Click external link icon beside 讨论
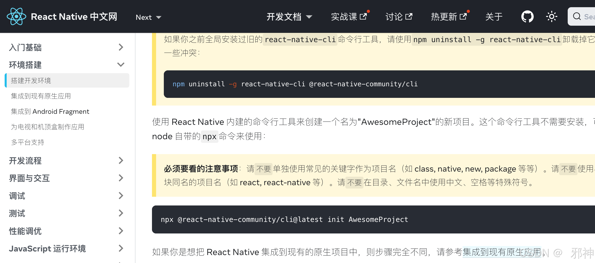 coord(409,17)
